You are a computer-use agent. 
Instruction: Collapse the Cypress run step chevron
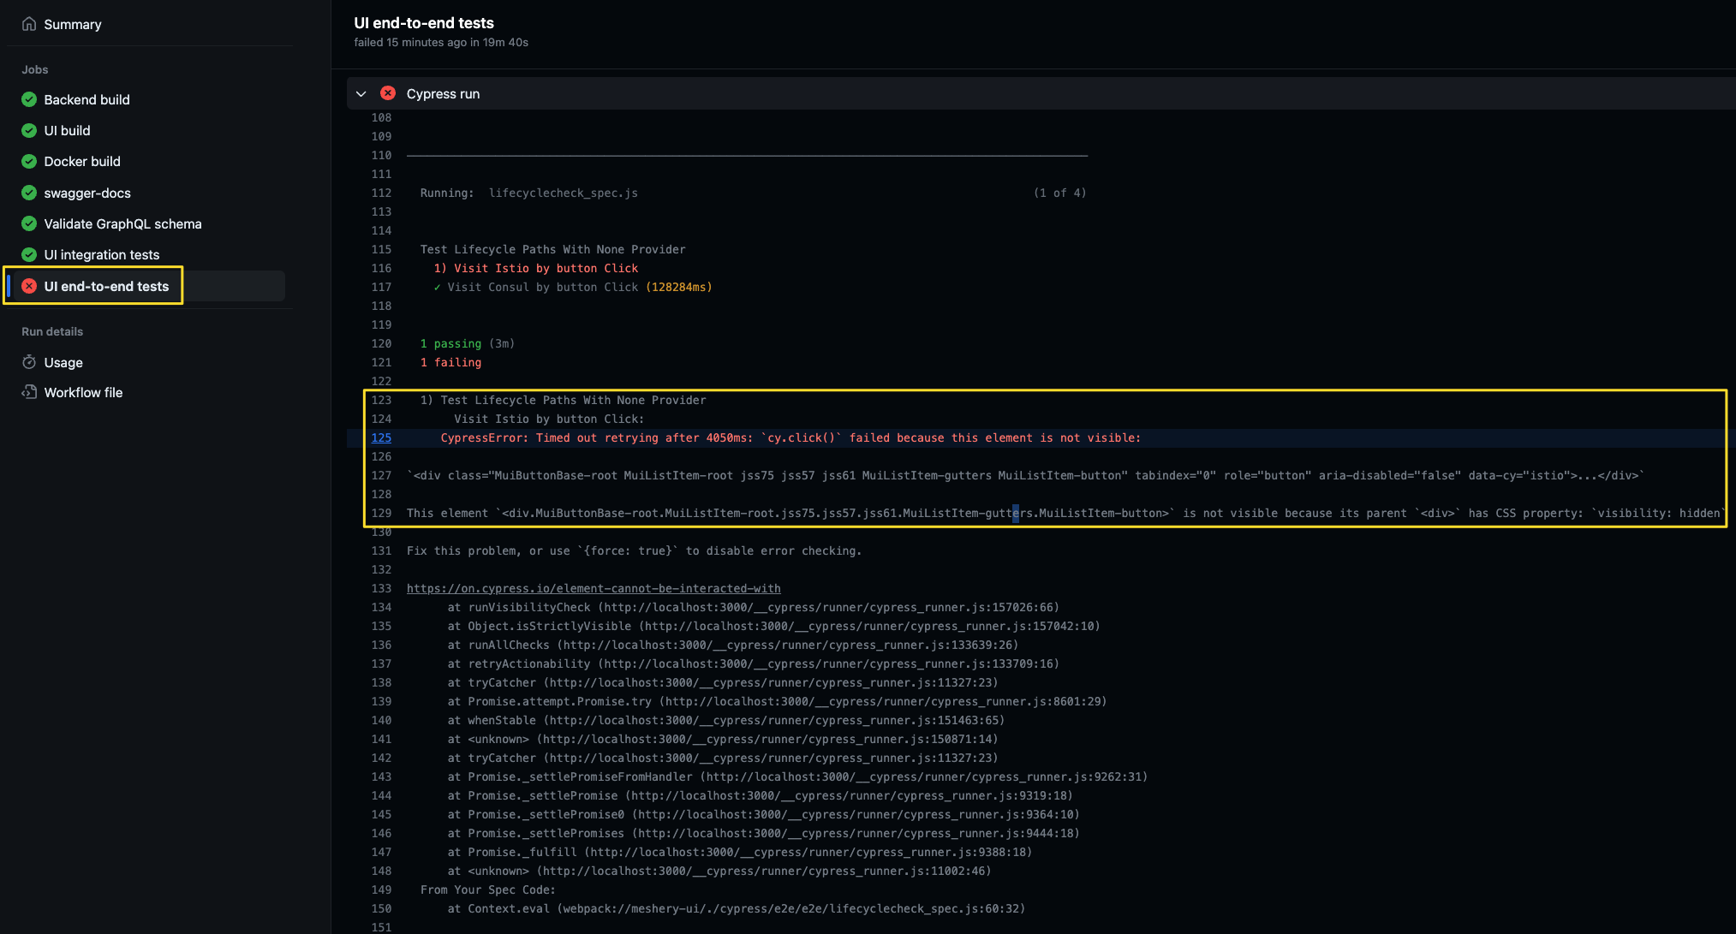coord(361,93)
